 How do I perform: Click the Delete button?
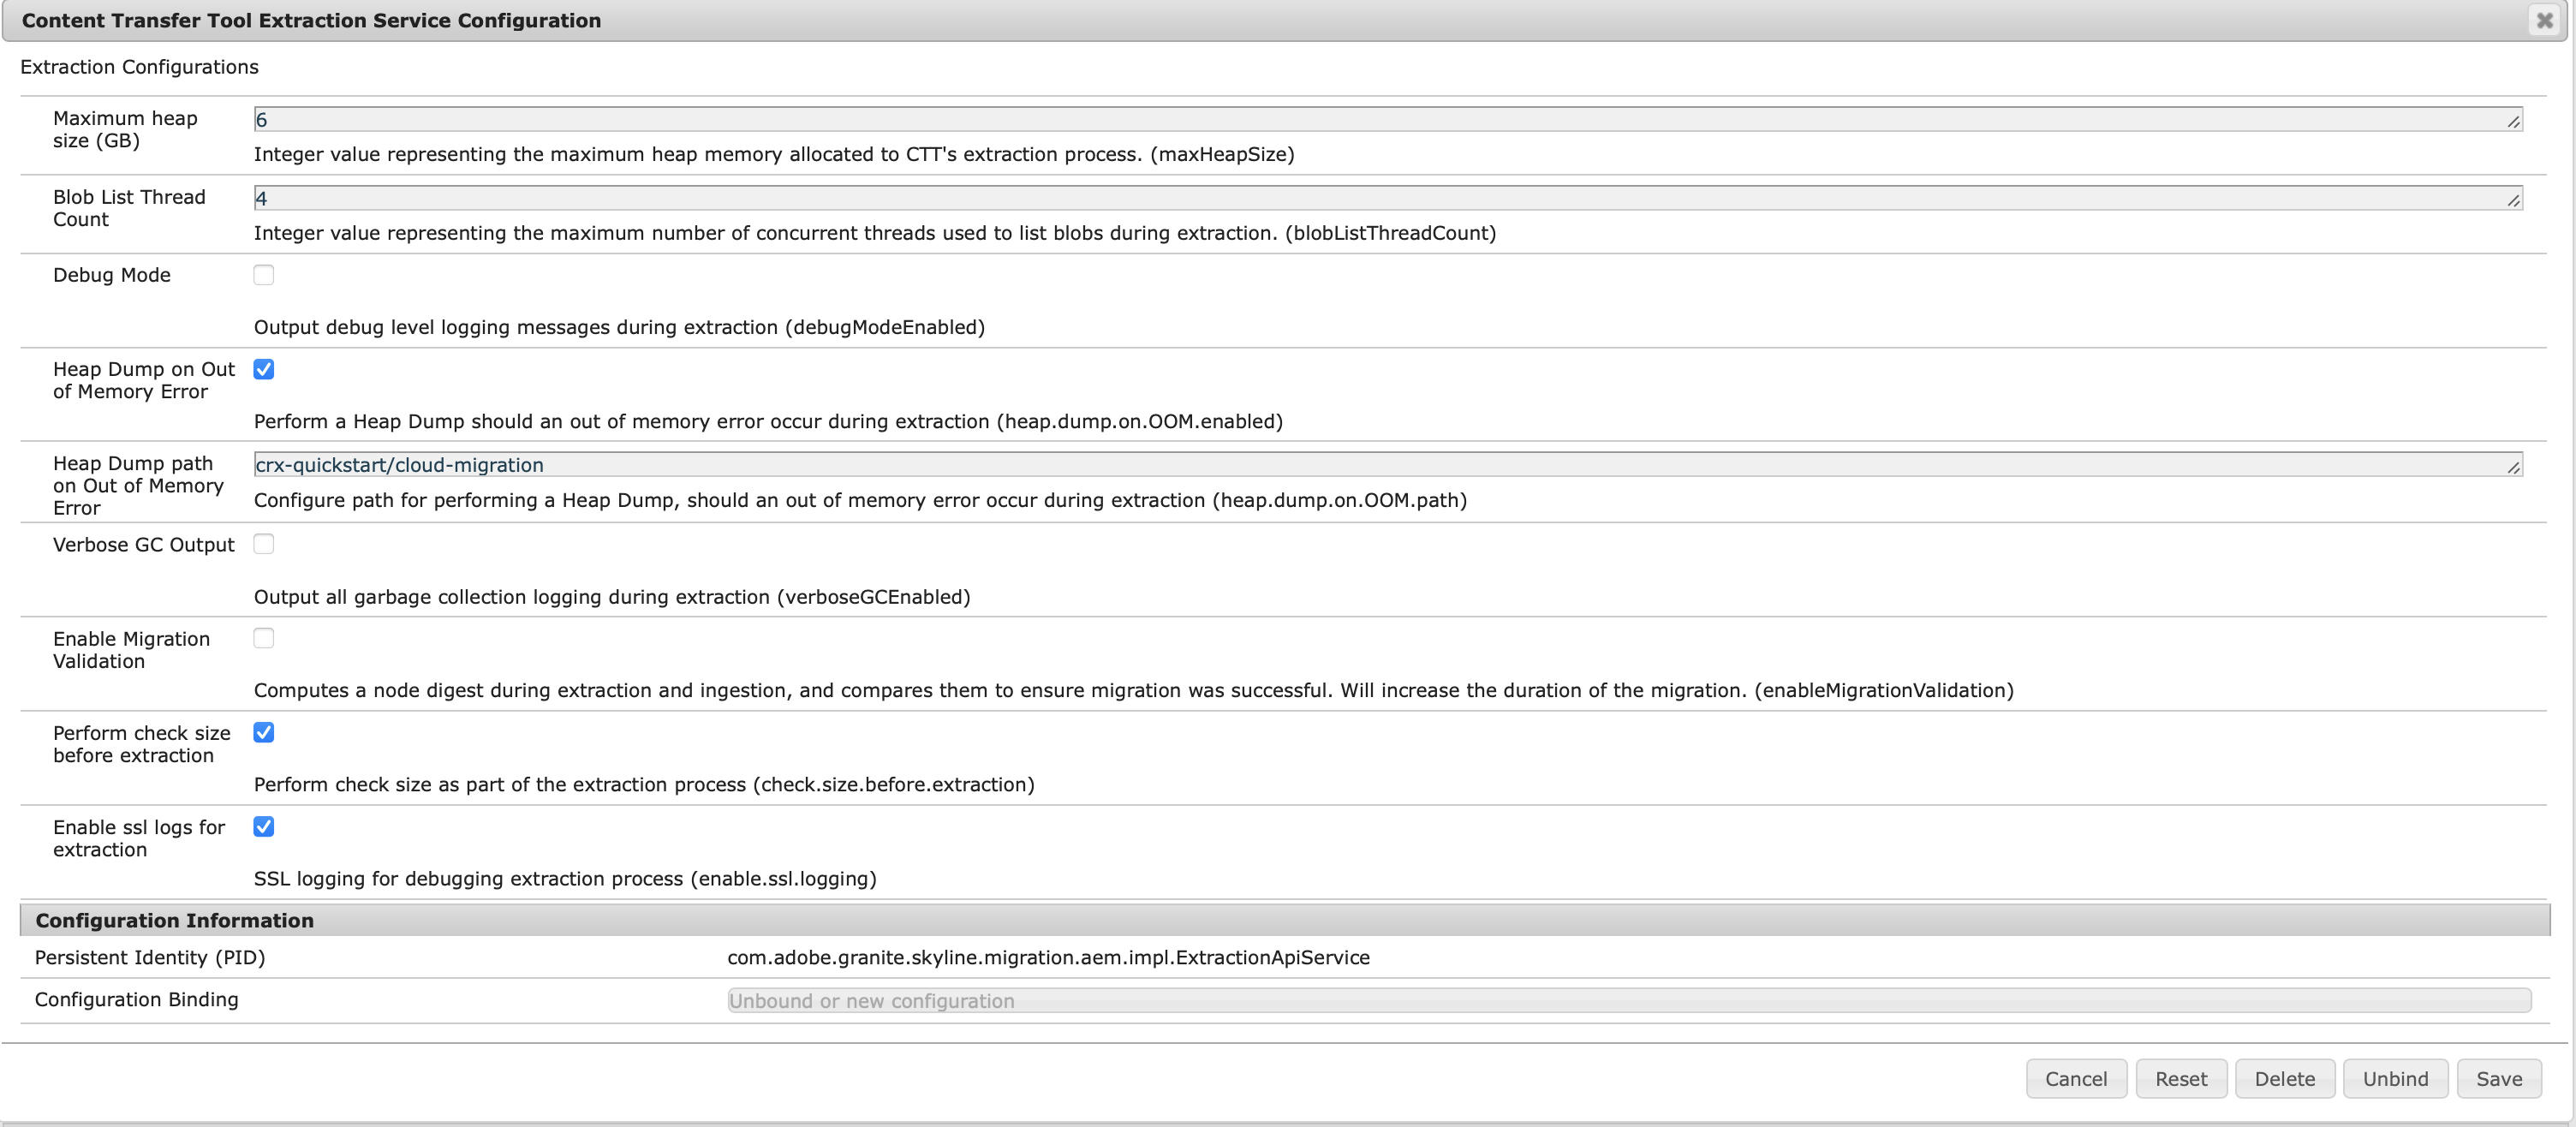pos(2284,1079)
